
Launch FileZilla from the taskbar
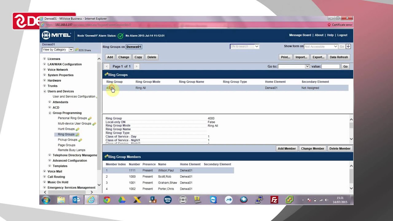274,200
